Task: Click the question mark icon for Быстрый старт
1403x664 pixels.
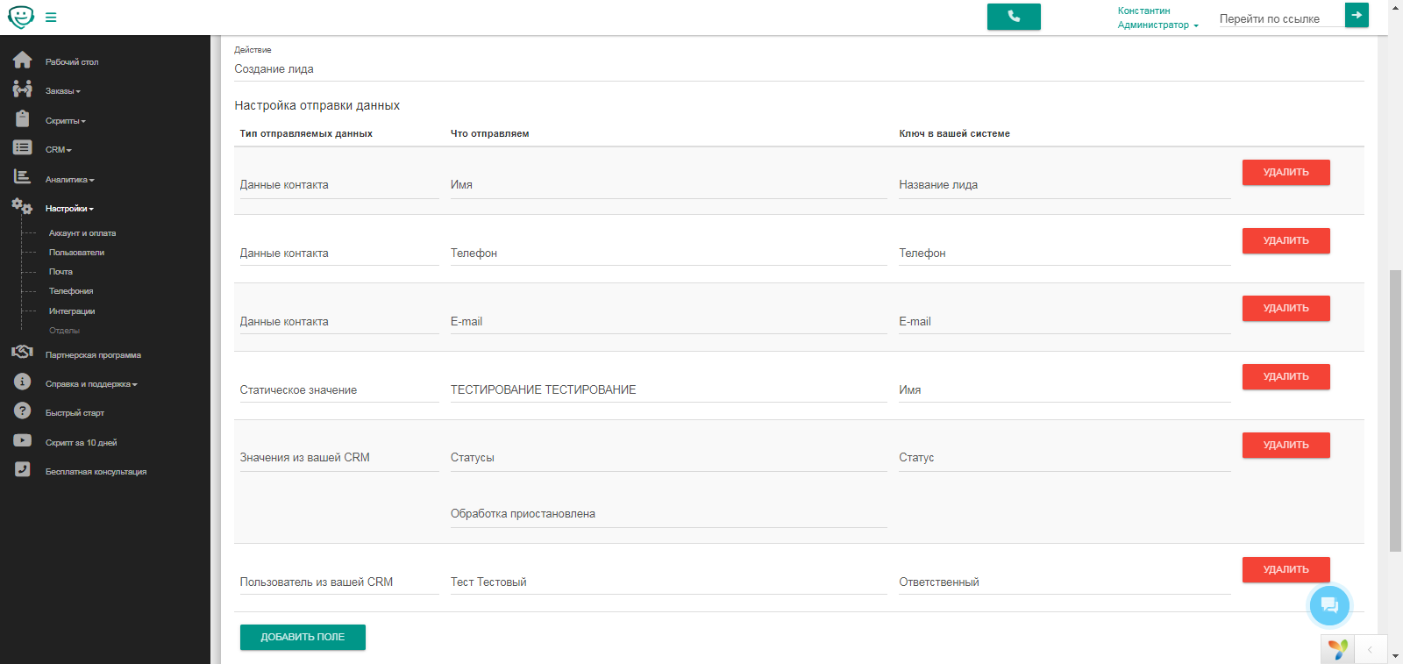Action: coord(22,411)
